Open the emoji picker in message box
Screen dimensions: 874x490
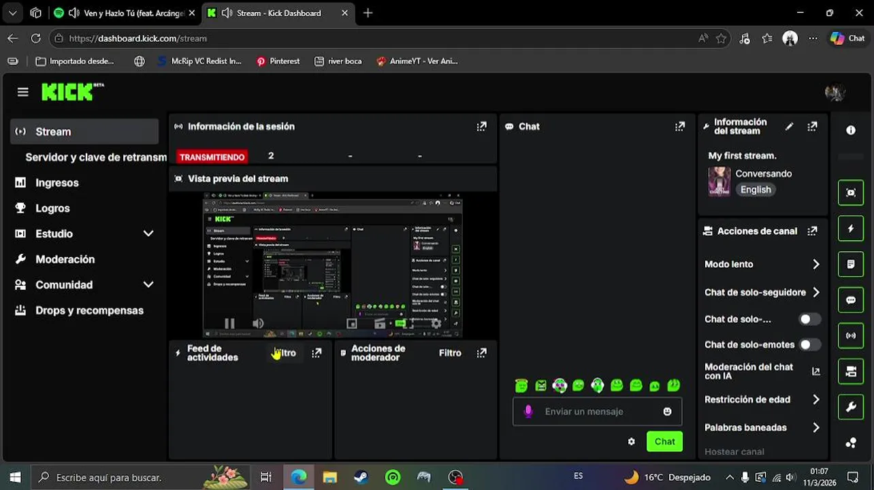(667, 412)
